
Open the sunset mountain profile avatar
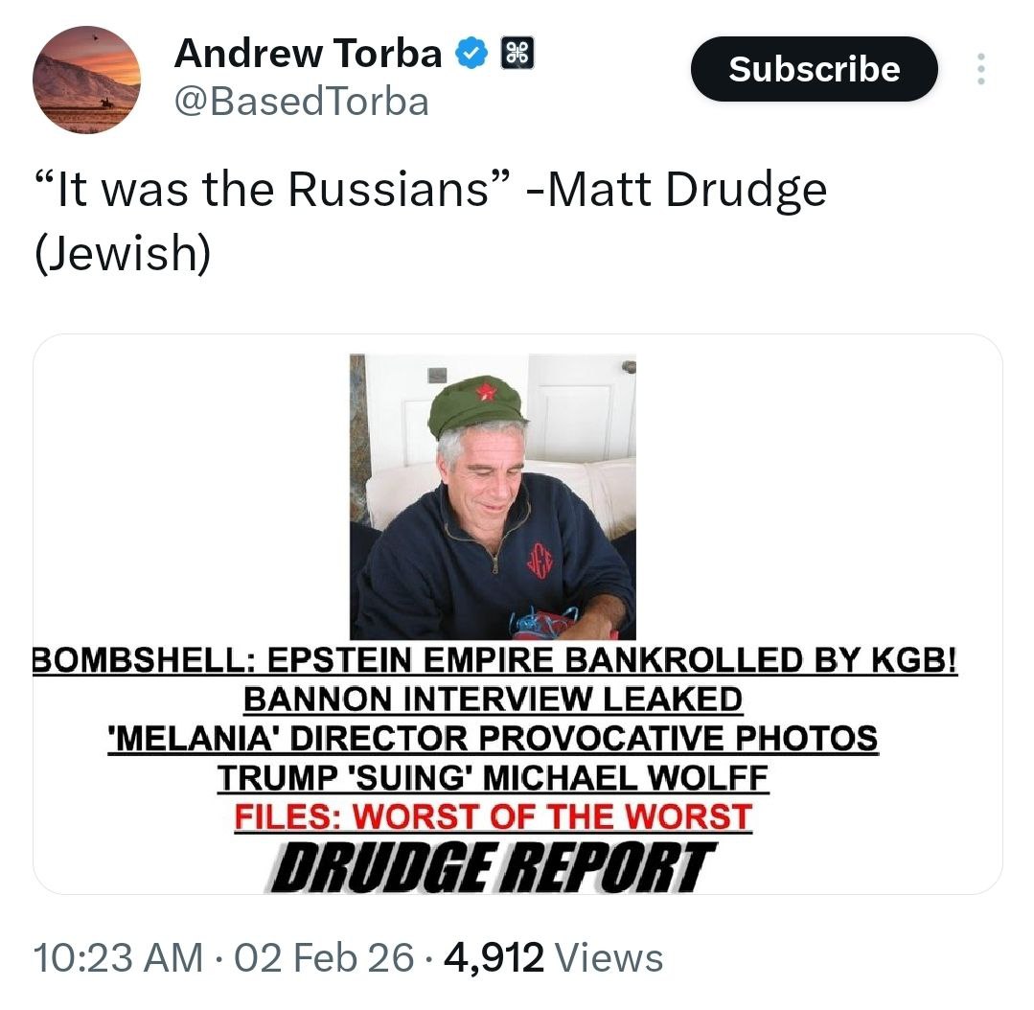tap(86, 80)
